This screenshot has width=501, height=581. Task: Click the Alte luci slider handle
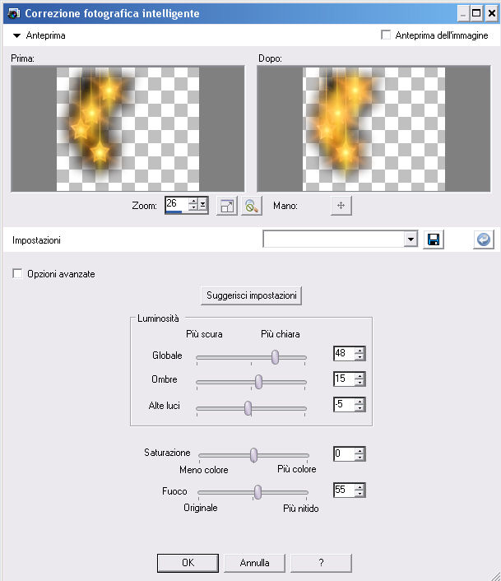(248, 408)
